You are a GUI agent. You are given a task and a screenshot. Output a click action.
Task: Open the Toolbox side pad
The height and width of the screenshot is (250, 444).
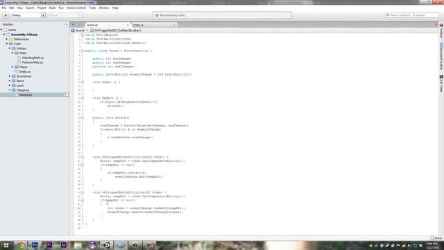click(441, 31)
